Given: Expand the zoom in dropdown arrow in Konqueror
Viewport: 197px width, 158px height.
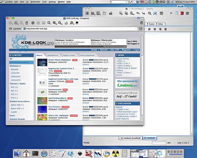Looking at the screenshot, I should tap(56, 24).
